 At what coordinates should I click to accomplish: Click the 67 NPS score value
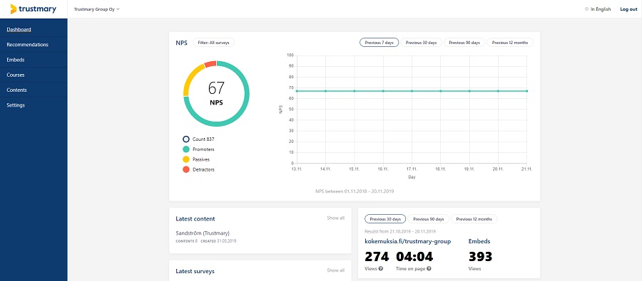point(216,88)
